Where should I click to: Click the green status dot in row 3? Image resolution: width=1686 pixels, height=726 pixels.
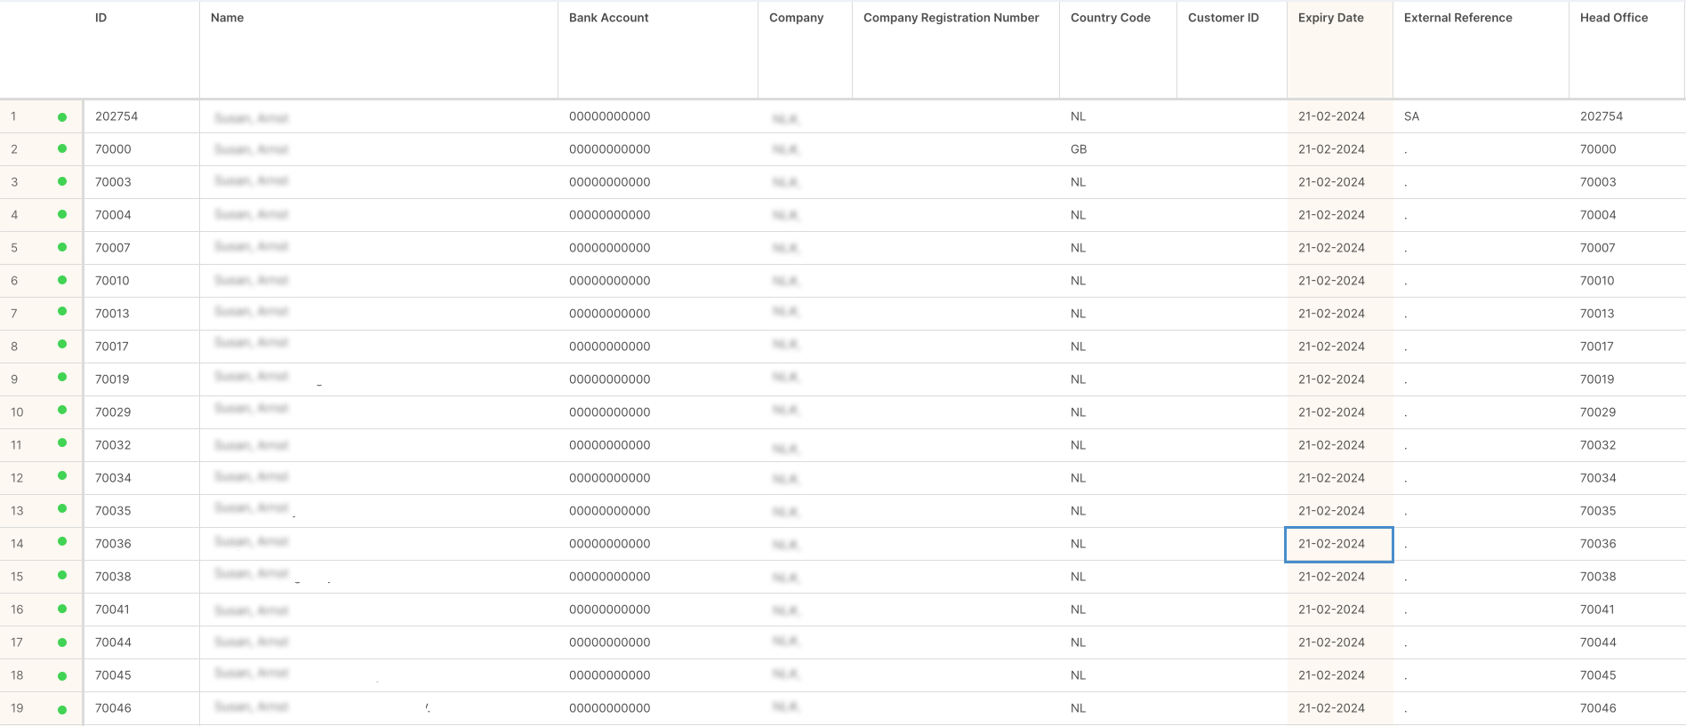pos(62,181)
